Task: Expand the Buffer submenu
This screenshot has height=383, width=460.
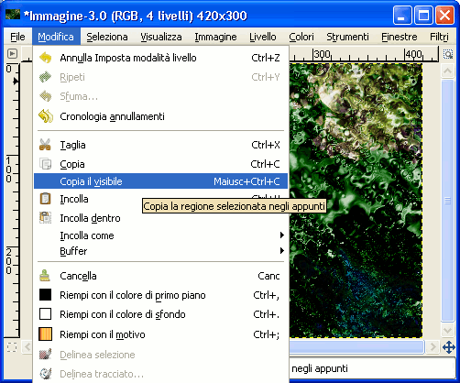Action: pyautogui.click(x=160, y=251)
